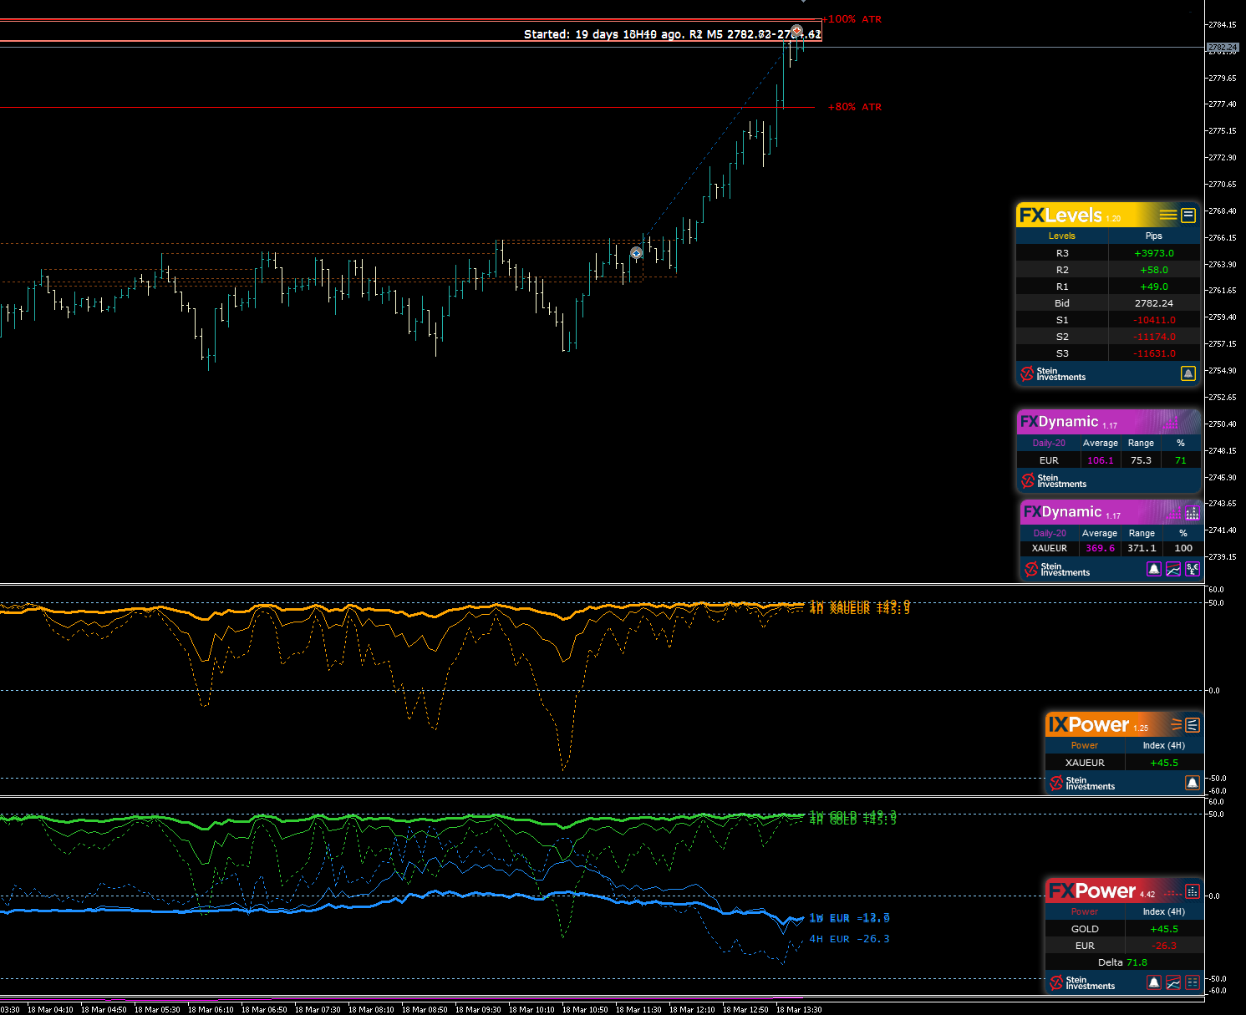Click the FX Power header bars icon

pyautogui.click(x=1193, y=891)
